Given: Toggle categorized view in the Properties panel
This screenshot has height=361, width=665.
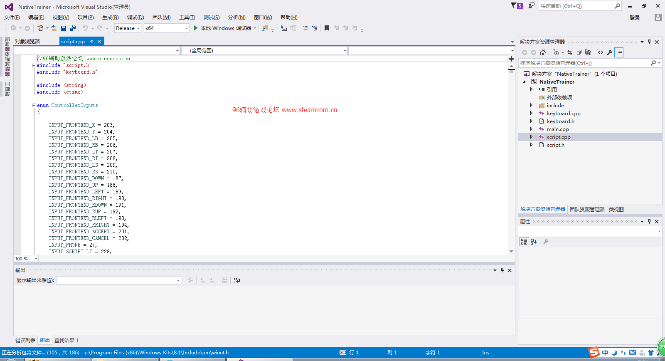Looking at the screenshot, I should [524, 242].
